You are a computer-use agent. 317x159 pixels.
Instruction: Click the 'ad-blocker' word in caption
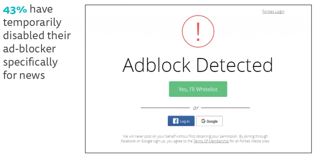pyautogui.click(x=29, y=49)
